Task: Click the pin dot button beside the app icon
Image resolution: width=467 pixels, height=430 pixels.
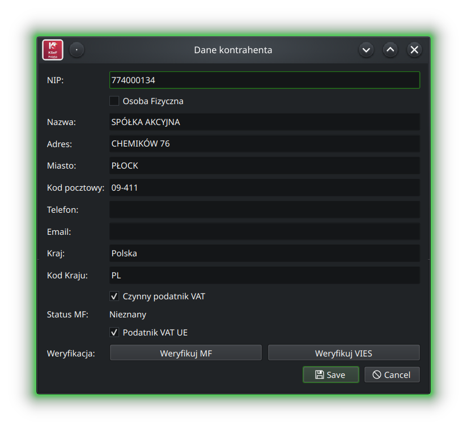Action: point(77,50)
